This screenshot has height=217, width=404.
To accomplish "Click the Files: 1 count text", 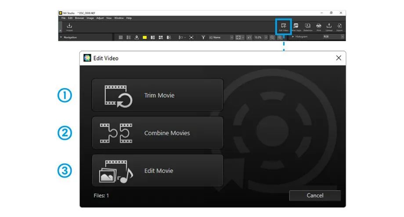I will tap(101, 196).
